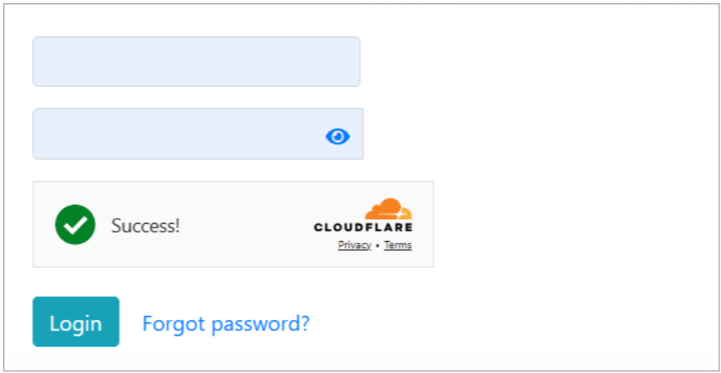View the Terms under the Cloudflare logo
Image resolution: width=721 pixels, height=373 pixels.
pyautogui.click(x=398, y=245)
